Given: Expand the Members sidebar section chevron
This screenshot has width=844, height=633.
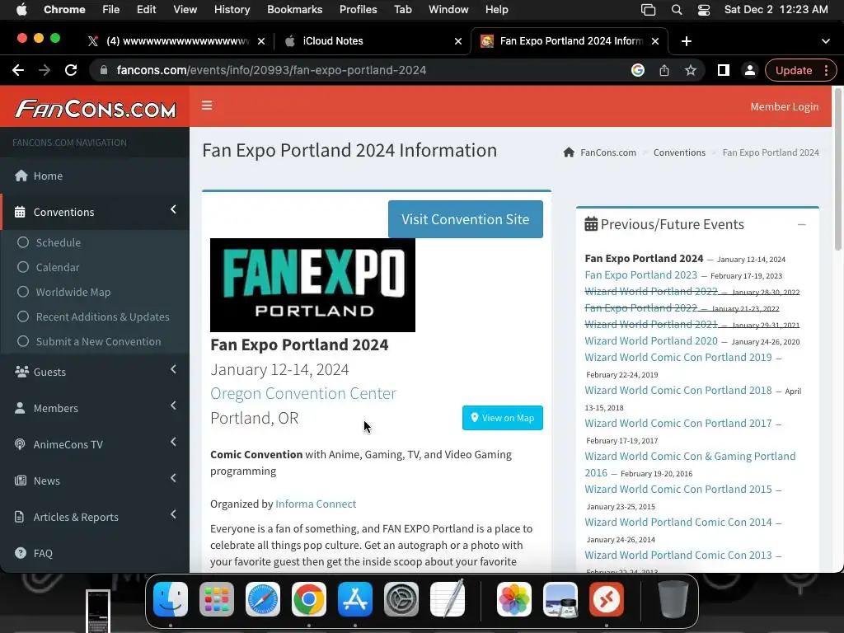Looking at the screenshot, I should [x=173, y=406].
